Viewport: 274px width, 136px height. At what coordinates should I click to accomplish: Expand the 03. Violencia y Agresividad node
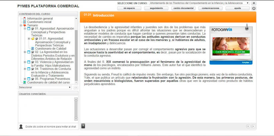pos(25,62)
